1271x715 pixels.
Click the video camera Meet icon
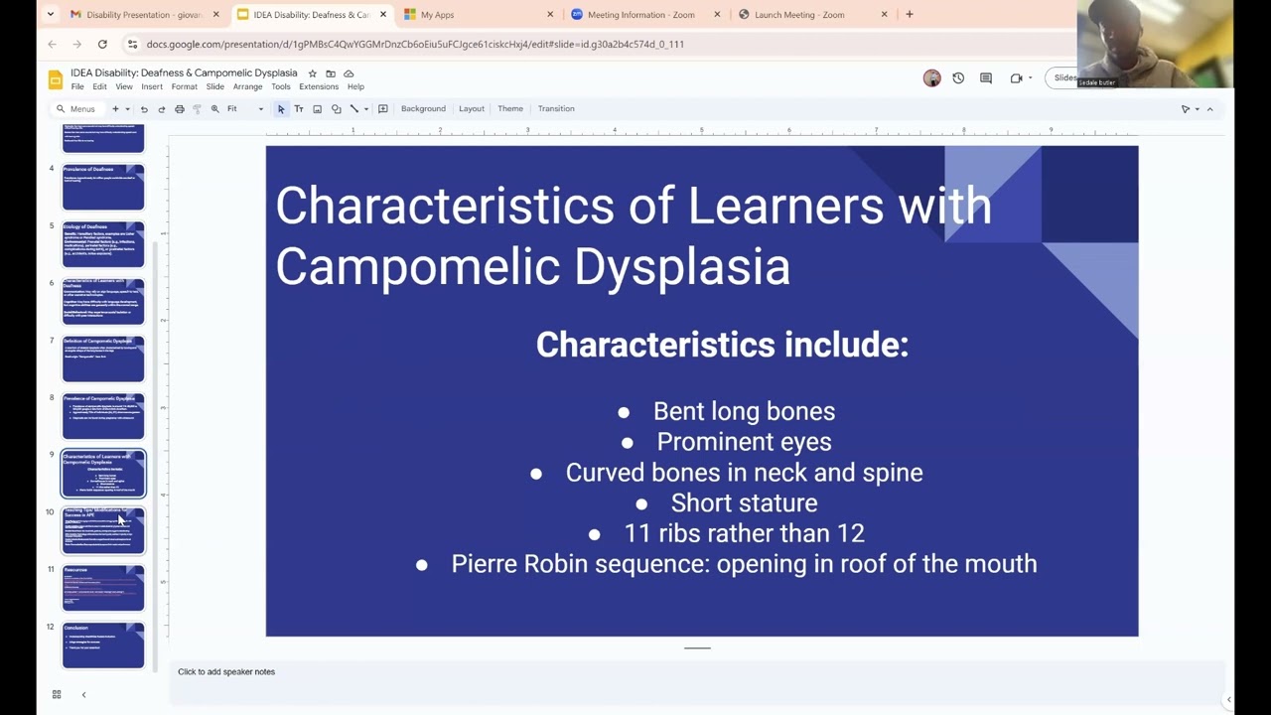point(1016,78)
